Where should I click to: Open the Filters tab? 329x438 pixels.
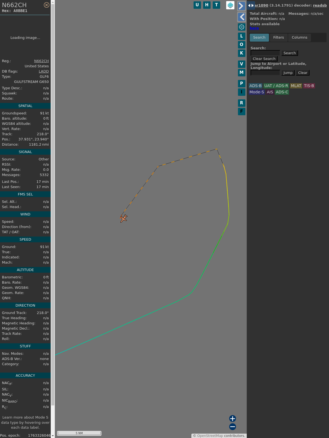tap(279, 38)
